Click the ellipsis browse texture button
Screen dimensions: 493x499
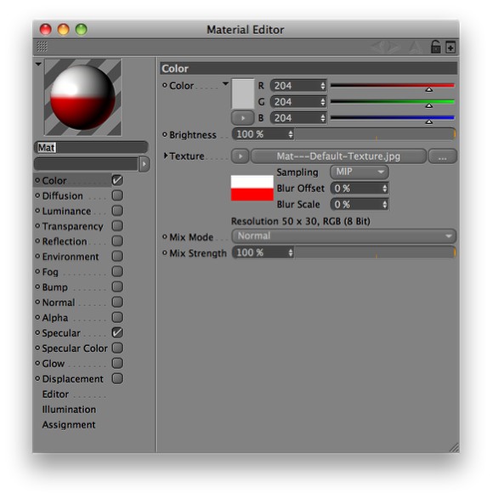point(442,156)
